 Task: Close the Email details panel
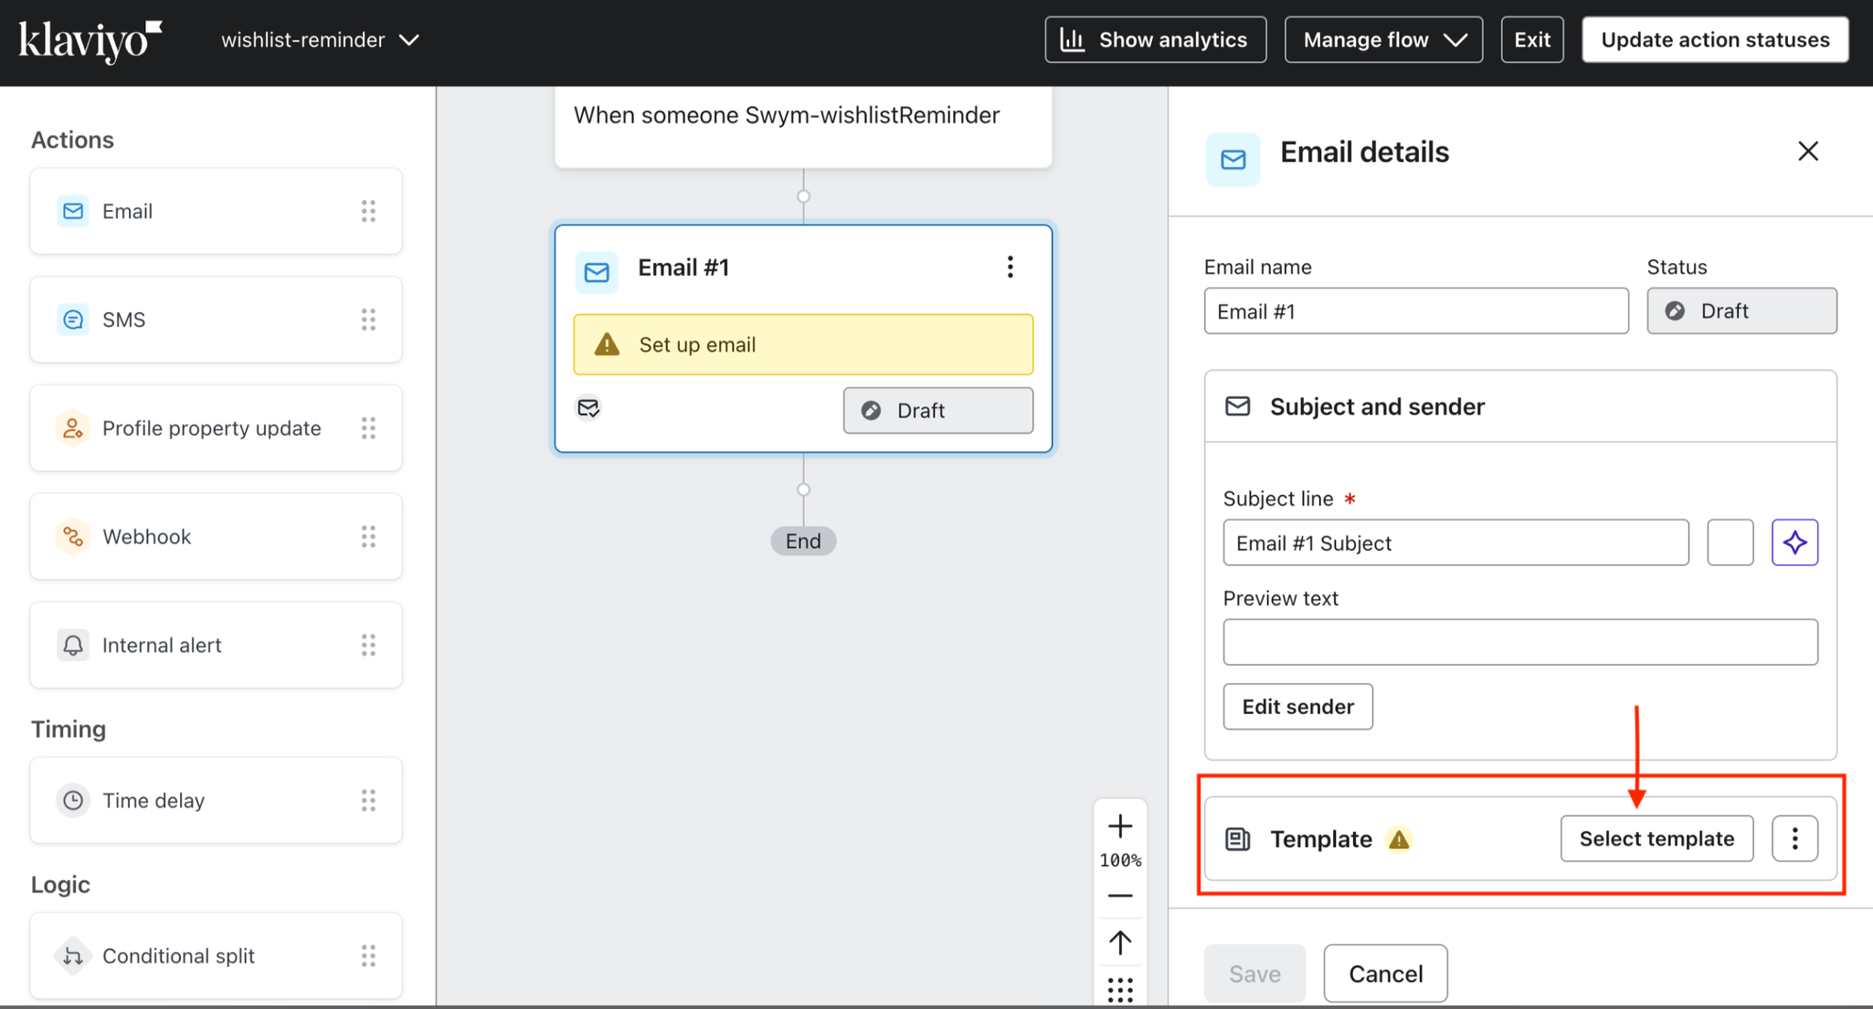(1807, 152)
